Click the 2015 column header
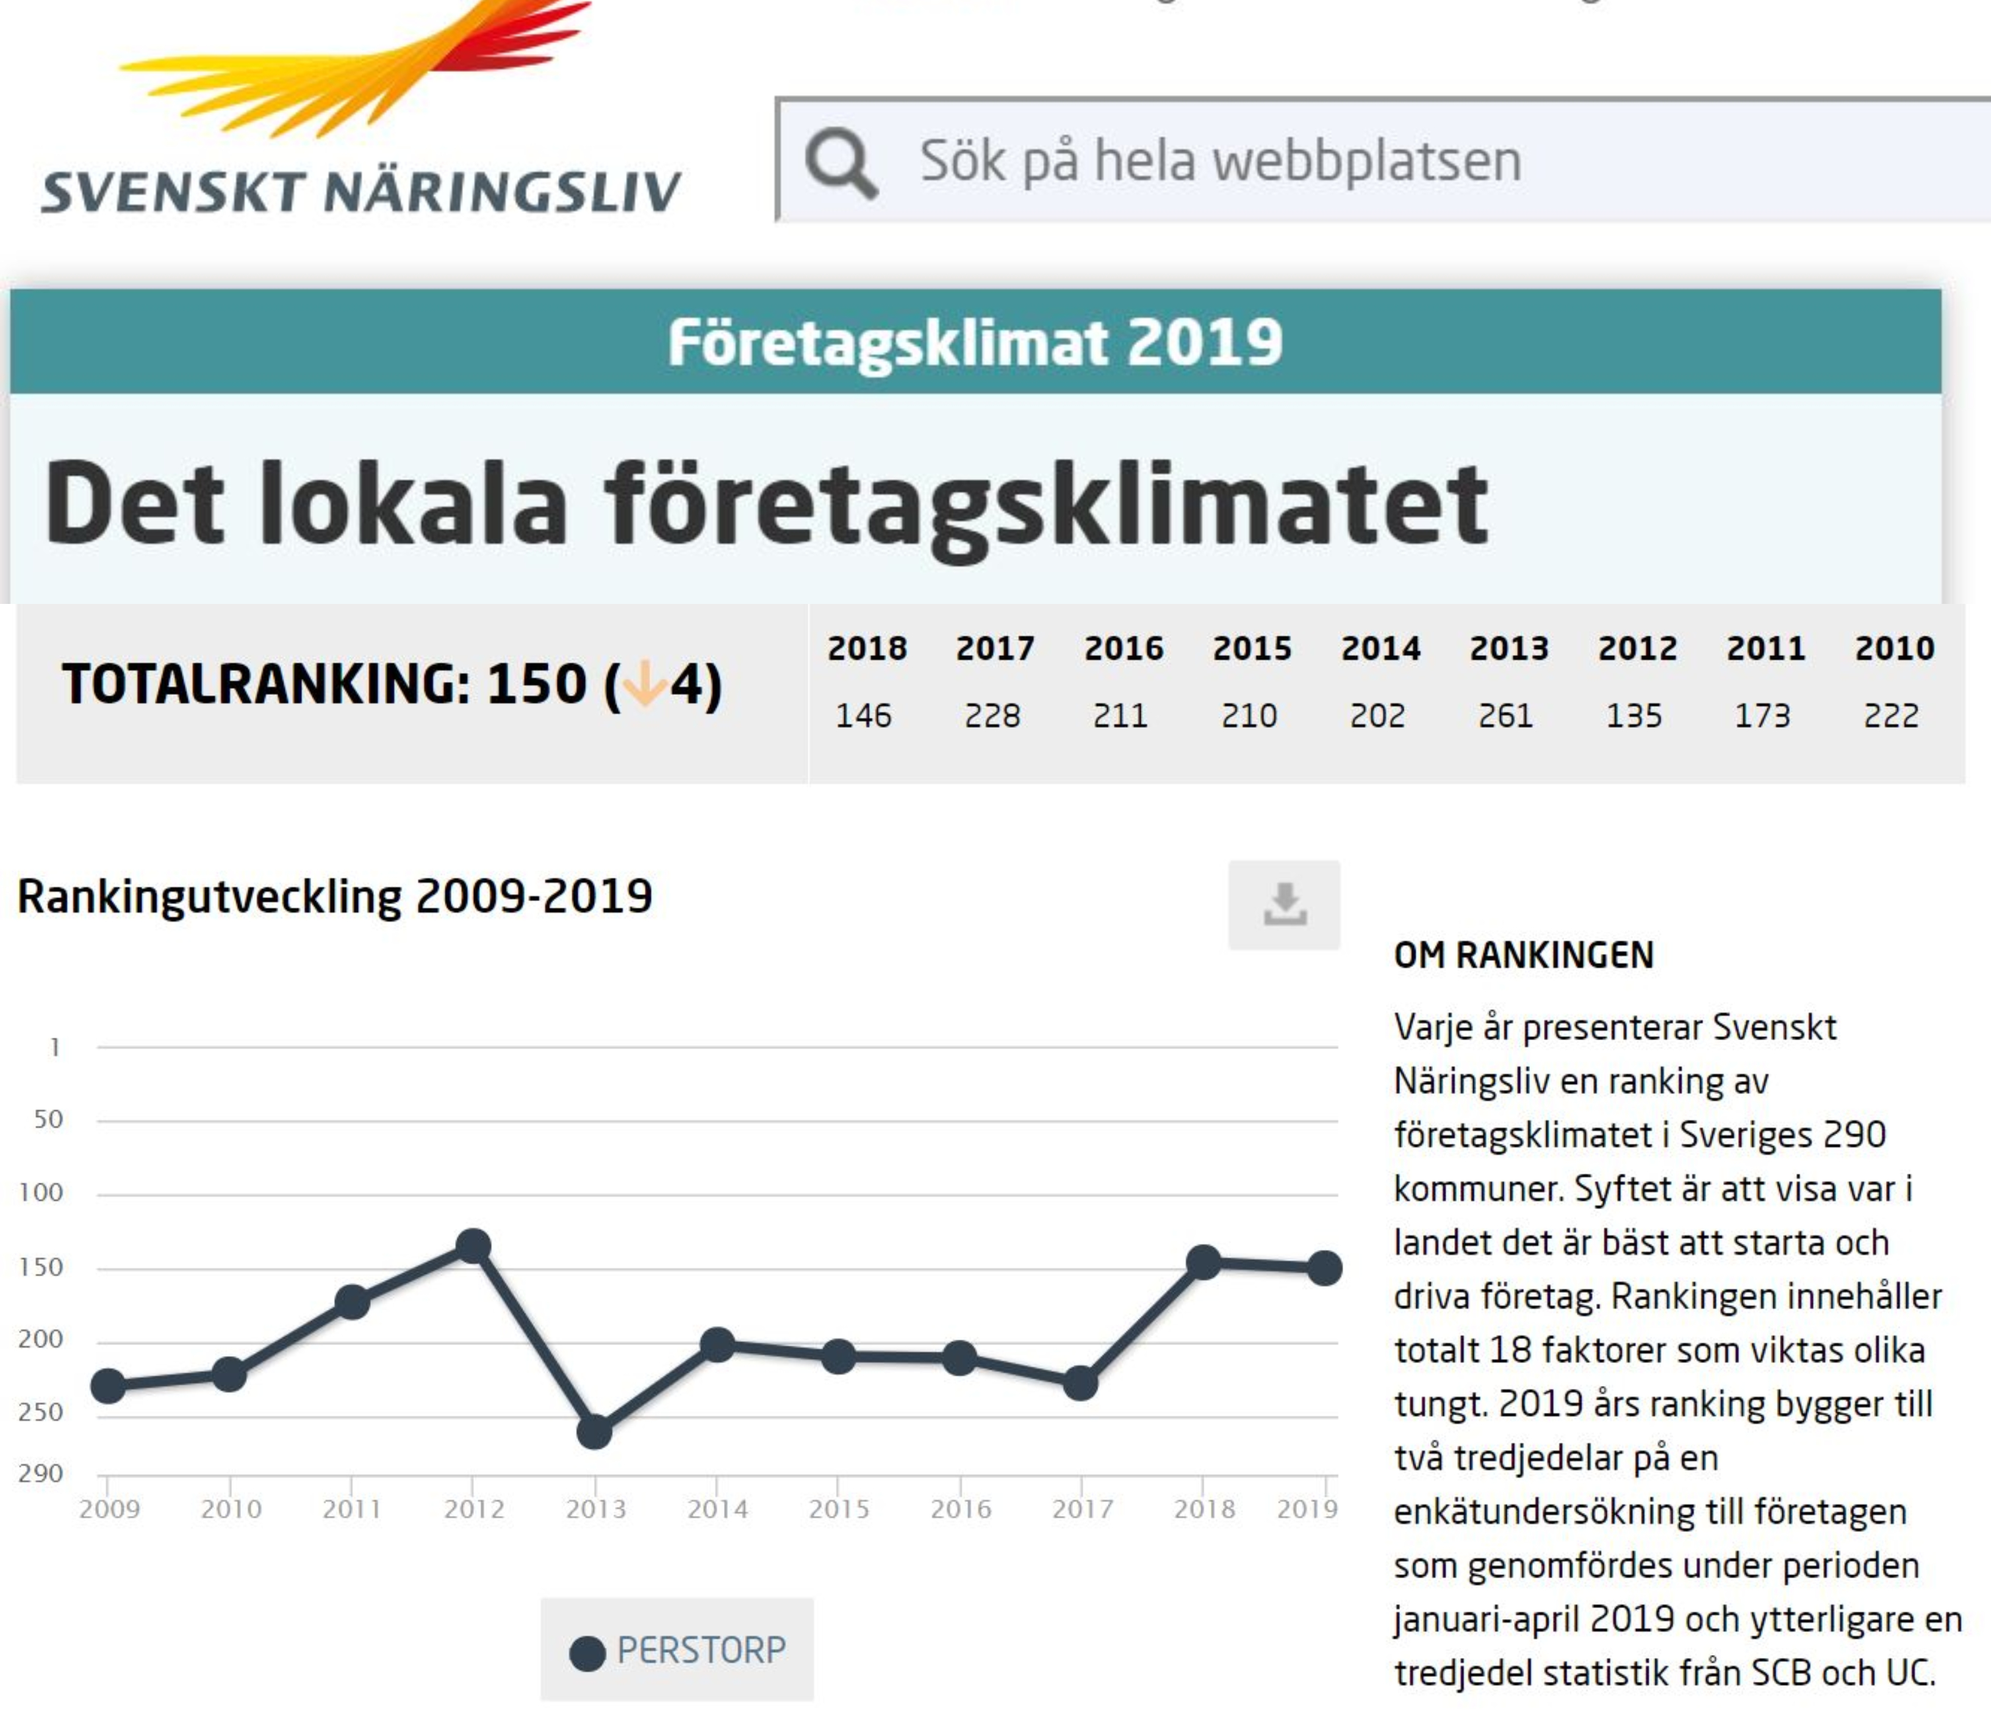Screen dimensions: 1991x1713 (1252, 648)
